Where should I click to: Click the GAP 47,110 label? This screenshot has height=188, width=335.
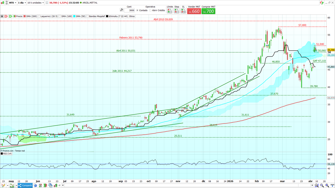tap(319, 61)
